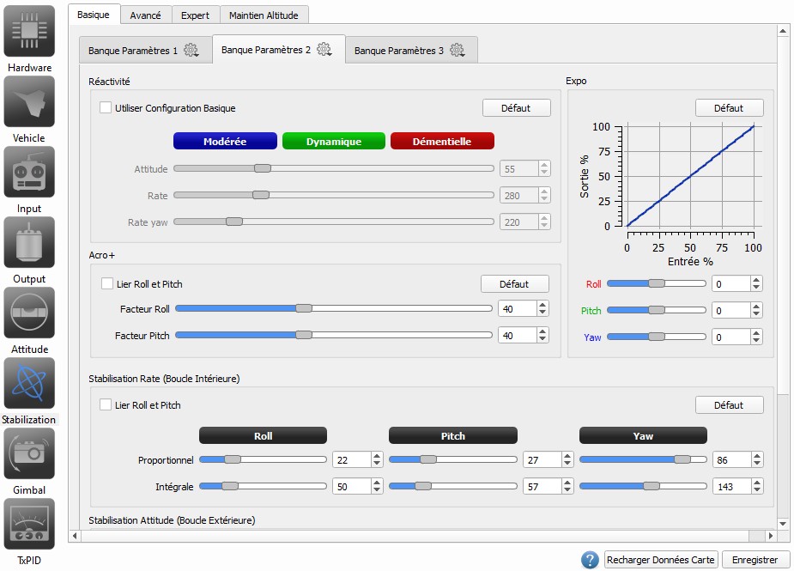Click the Expo Roll value field
794x571 pixels.
click(730, 283)
